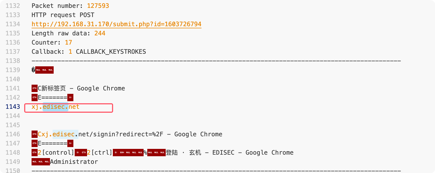Click the highlighted edisec in signin URL

click(63, 134)
